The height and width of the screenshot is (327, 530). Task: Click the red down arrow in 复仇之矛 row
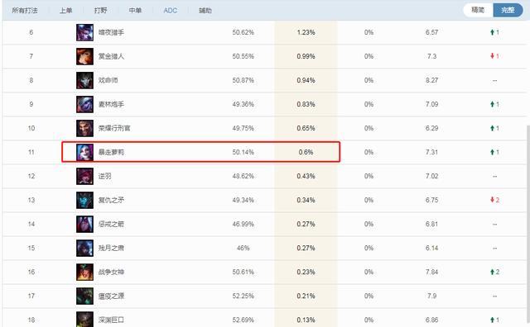492,200
